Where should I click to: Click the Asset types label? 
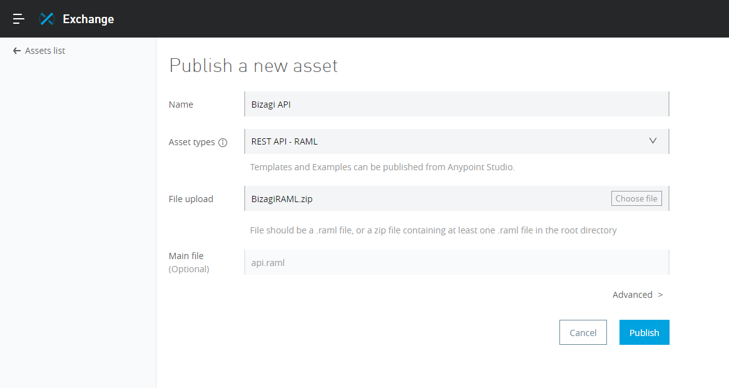click(191, 142)
